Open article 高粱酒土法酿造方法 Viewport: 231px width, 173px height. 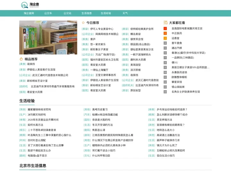point(168,135)
